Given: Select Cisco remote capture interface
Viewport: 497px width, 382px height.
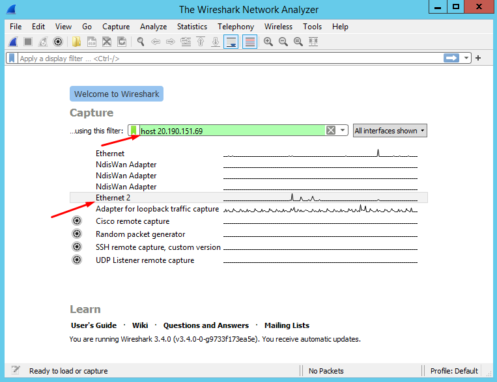Looking at the screenshot, I should [x=249, y=221].
